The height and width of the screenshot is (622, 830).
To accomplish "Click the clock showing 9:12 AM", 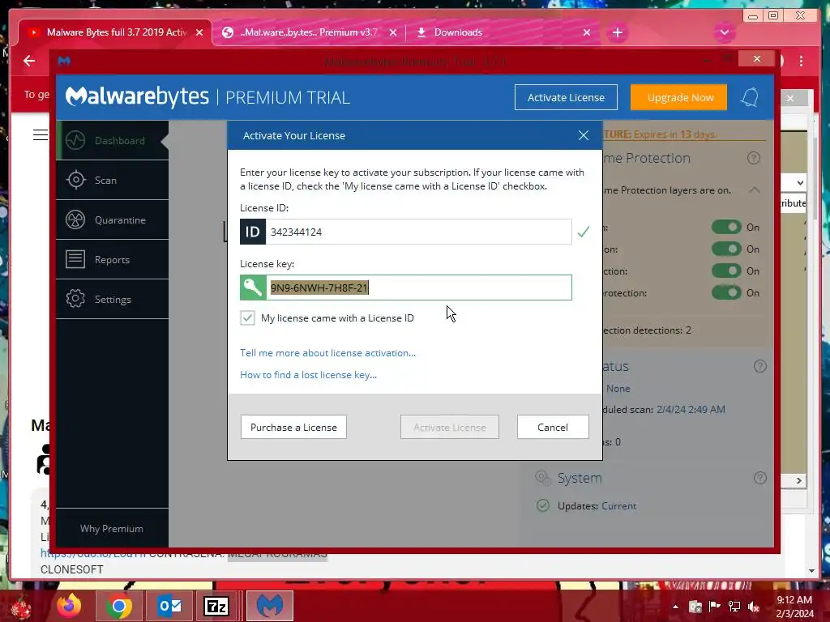I will coord(794,600).
